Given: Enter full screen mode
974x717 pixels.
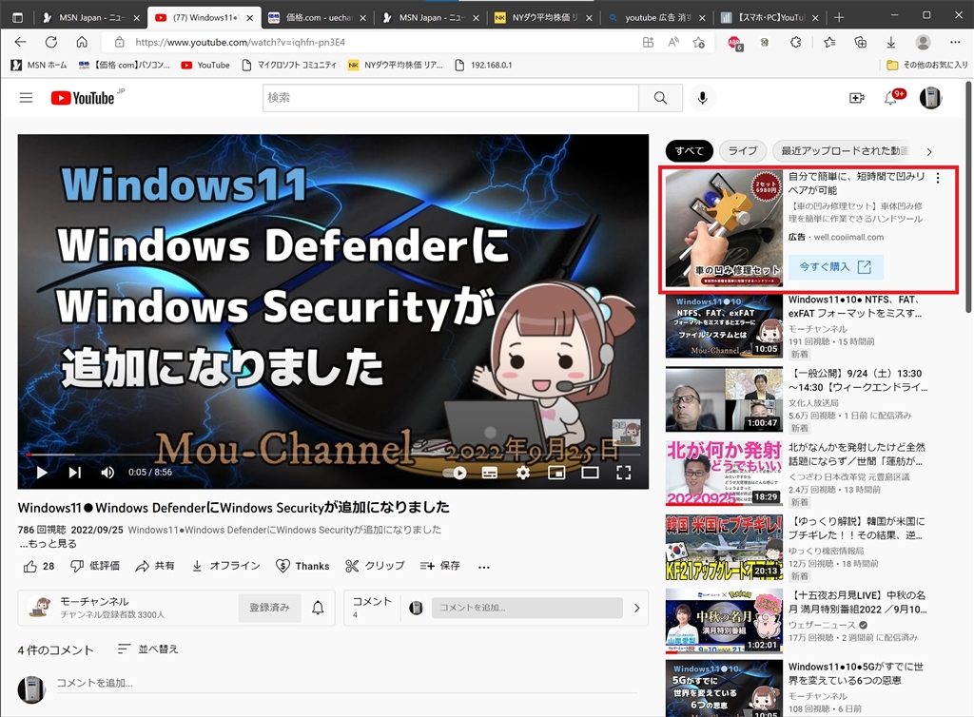Looking at the screenshot, I should pos(624,473).
